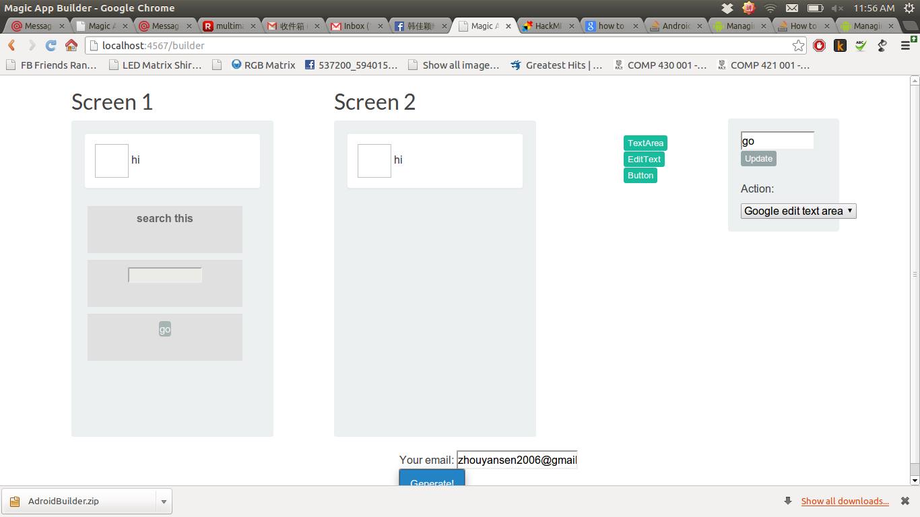Click the Action: label

(757, 188)
